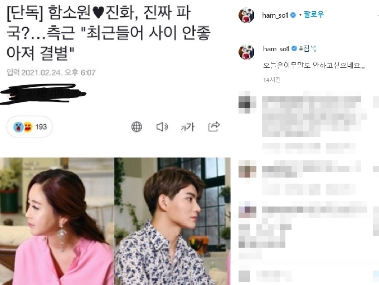
Task: Click the first blurred commenter avatar
Action: (x=247, y=102)
